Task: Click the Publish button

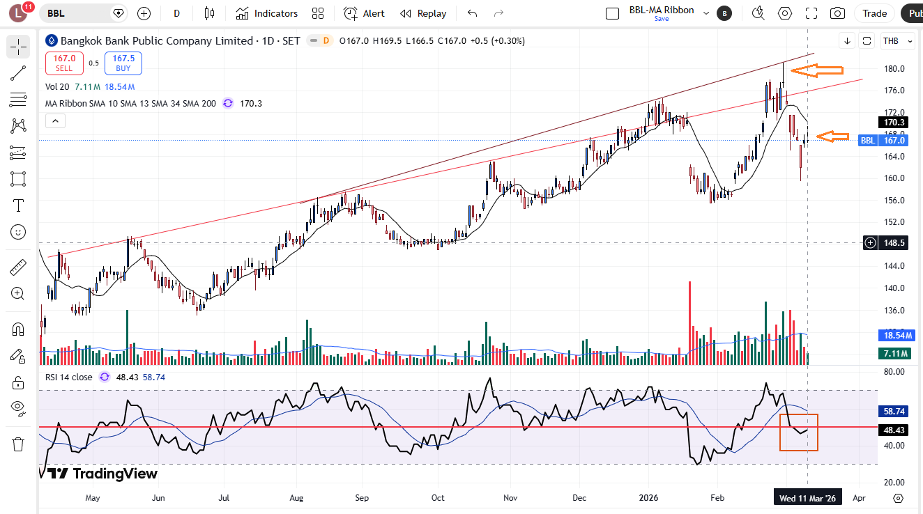Action: click(912, 13)
